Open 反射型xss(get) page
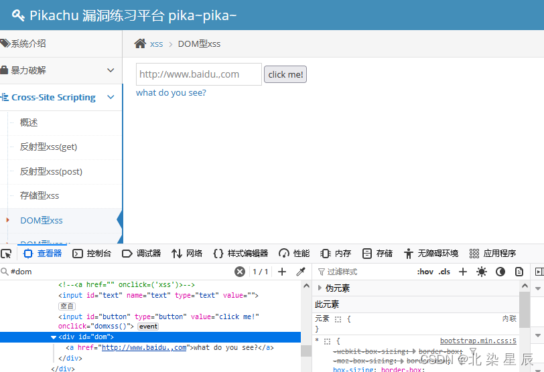The width and height of the screenshot is (544, 372). click(48, 147)
